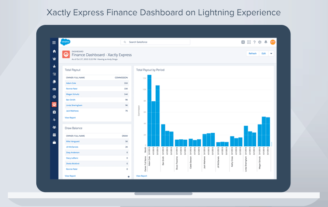
Task: Open Adam Cole in Total Payout
Action: point(71,83)
